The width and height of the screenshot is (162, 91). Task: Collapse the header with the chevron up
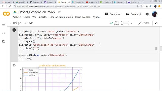click(156, 23)
